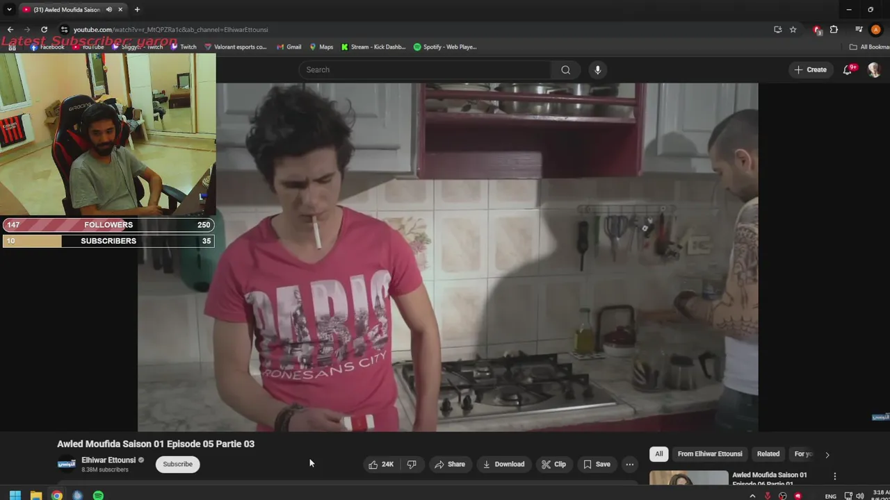The image size is (890, 500).
Task: Open File Explorer from taskbar
Action: click(x=35, y=495)
